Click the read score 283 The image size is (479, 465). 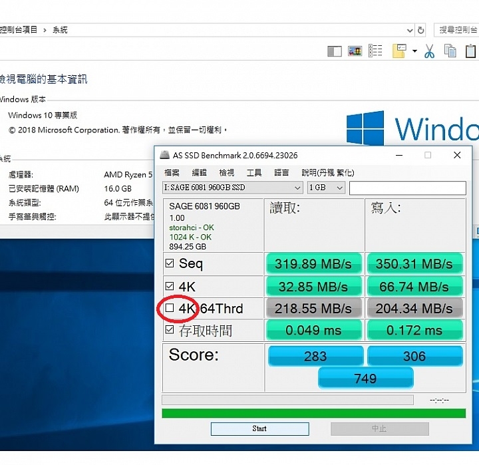coord(315,356)
